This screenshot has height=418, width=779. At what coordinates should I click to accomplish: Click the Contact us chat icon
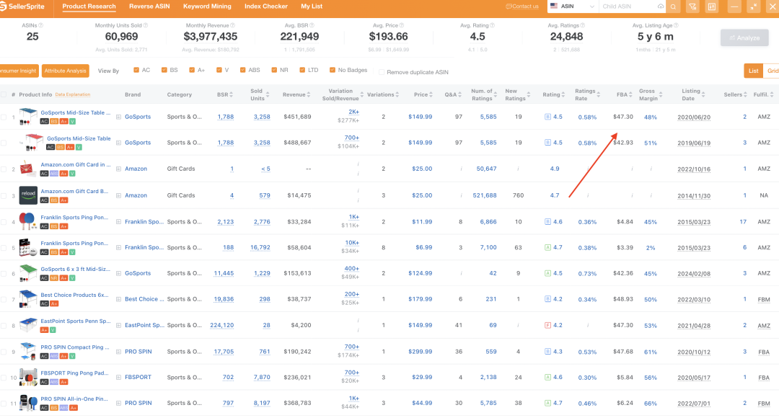click(x=509, y=6)
